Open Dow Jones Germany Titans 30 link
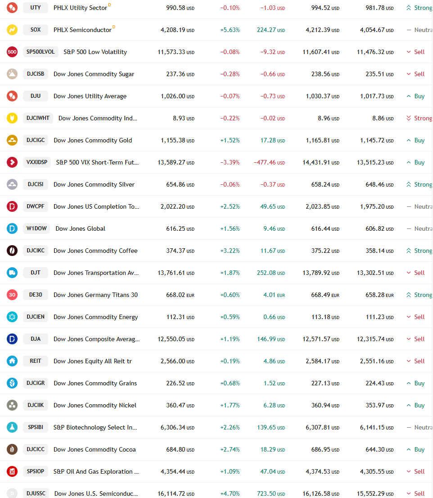This screenshot has height=498, width=433. [x=95, y=295]
